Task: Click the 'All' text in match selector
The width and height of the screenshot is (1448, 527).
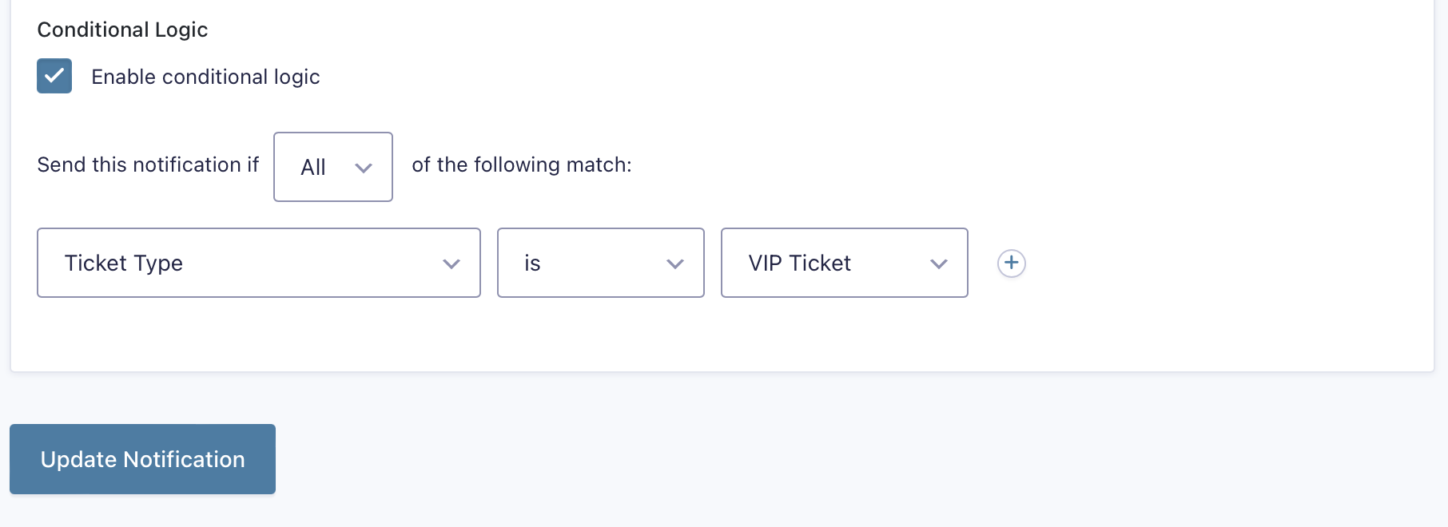Action: click(x=313, y=167)
